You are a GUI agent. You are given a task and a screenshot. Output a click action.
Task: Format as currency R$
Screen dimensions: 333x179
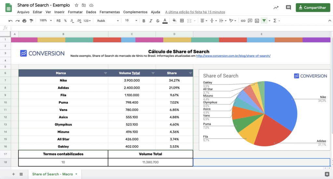[59, 21]
